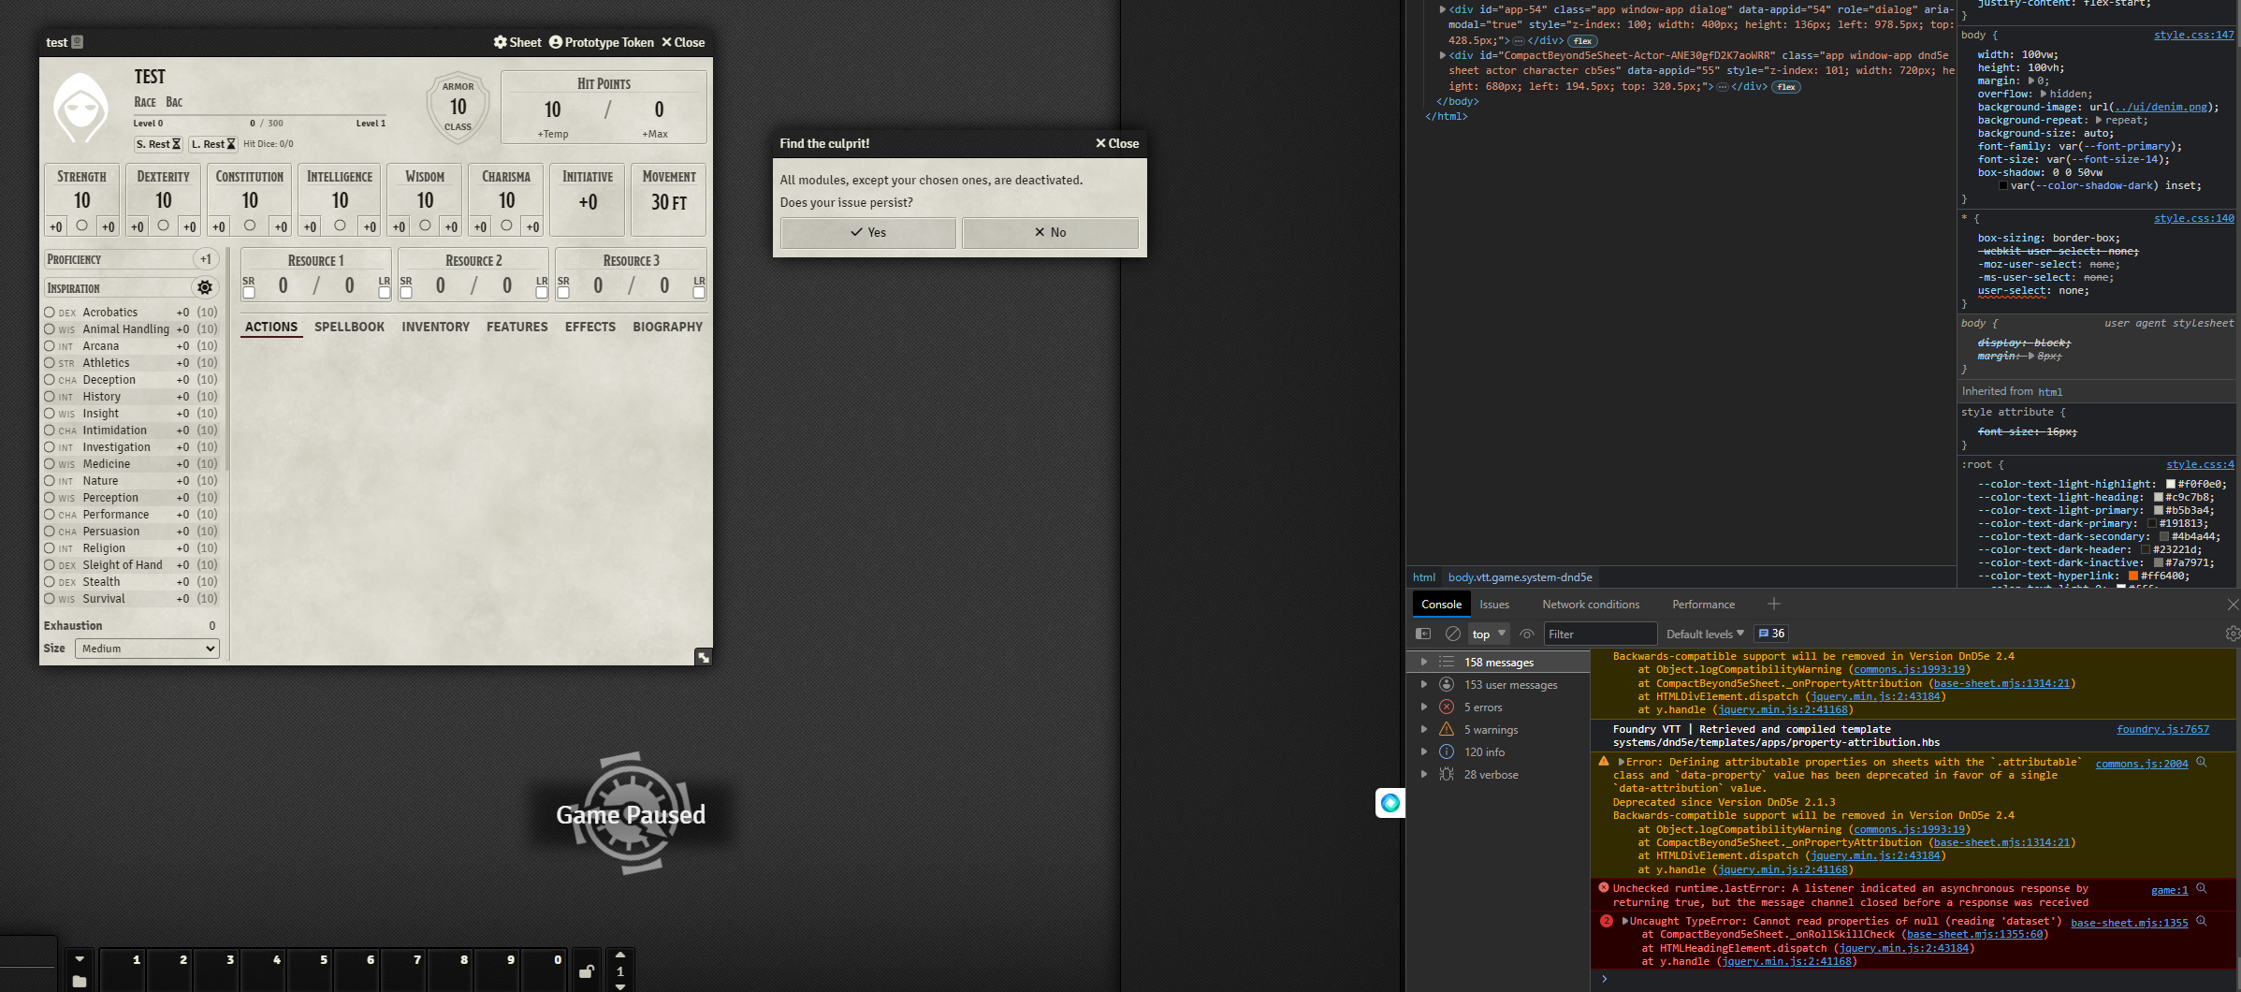Image resolution: width=2241 pixels, height=992 pixels.
Task: Take a long rest with L. Rest icon
Action: (213, 144)
